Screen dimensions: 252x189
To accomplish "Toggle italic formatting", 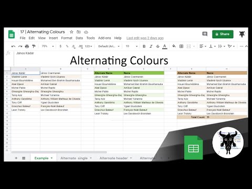I will tap(151, 46).
